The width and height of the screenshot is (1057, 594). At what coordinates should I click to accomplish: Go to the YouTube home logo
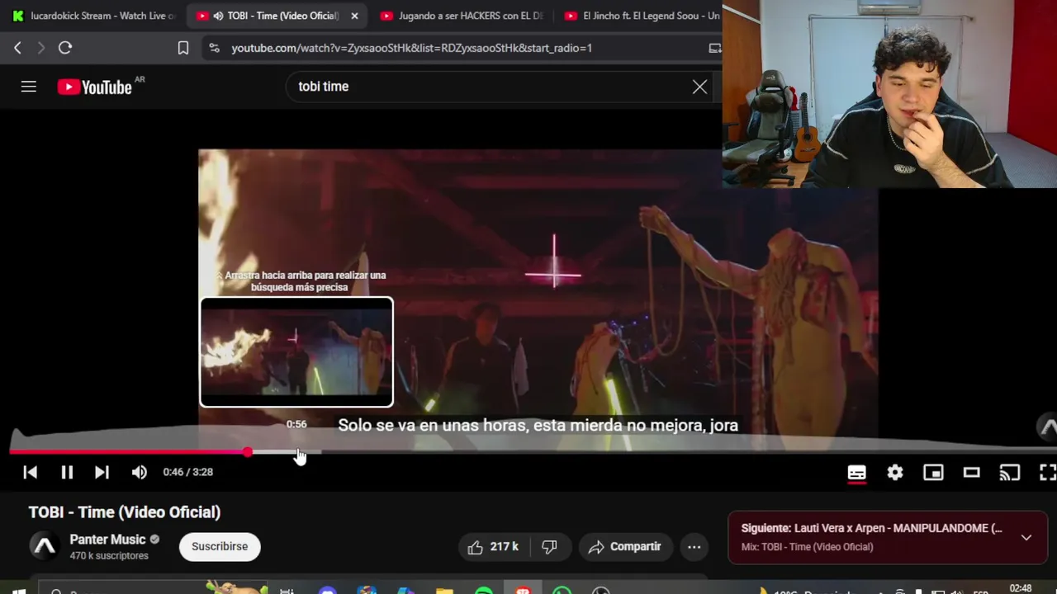pyautogui.click(x=94, y=87)
